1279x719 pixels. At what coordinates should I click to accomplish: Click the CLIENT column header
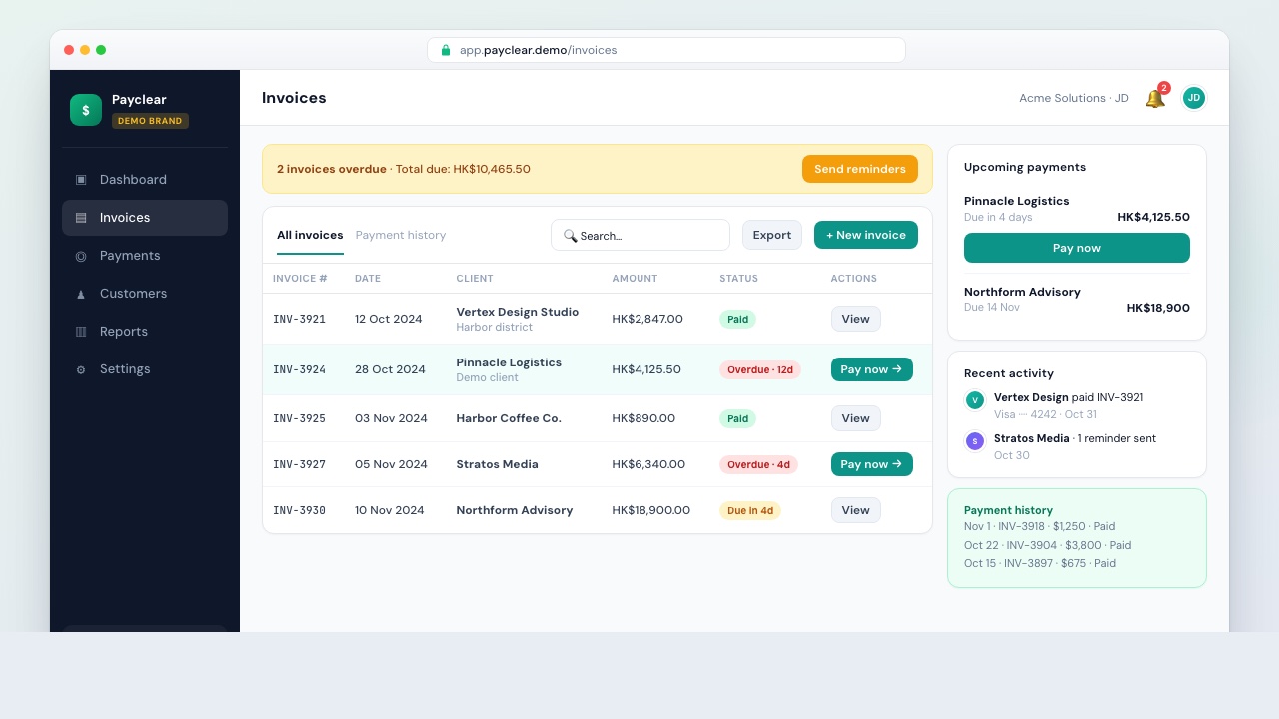point(475,279)
